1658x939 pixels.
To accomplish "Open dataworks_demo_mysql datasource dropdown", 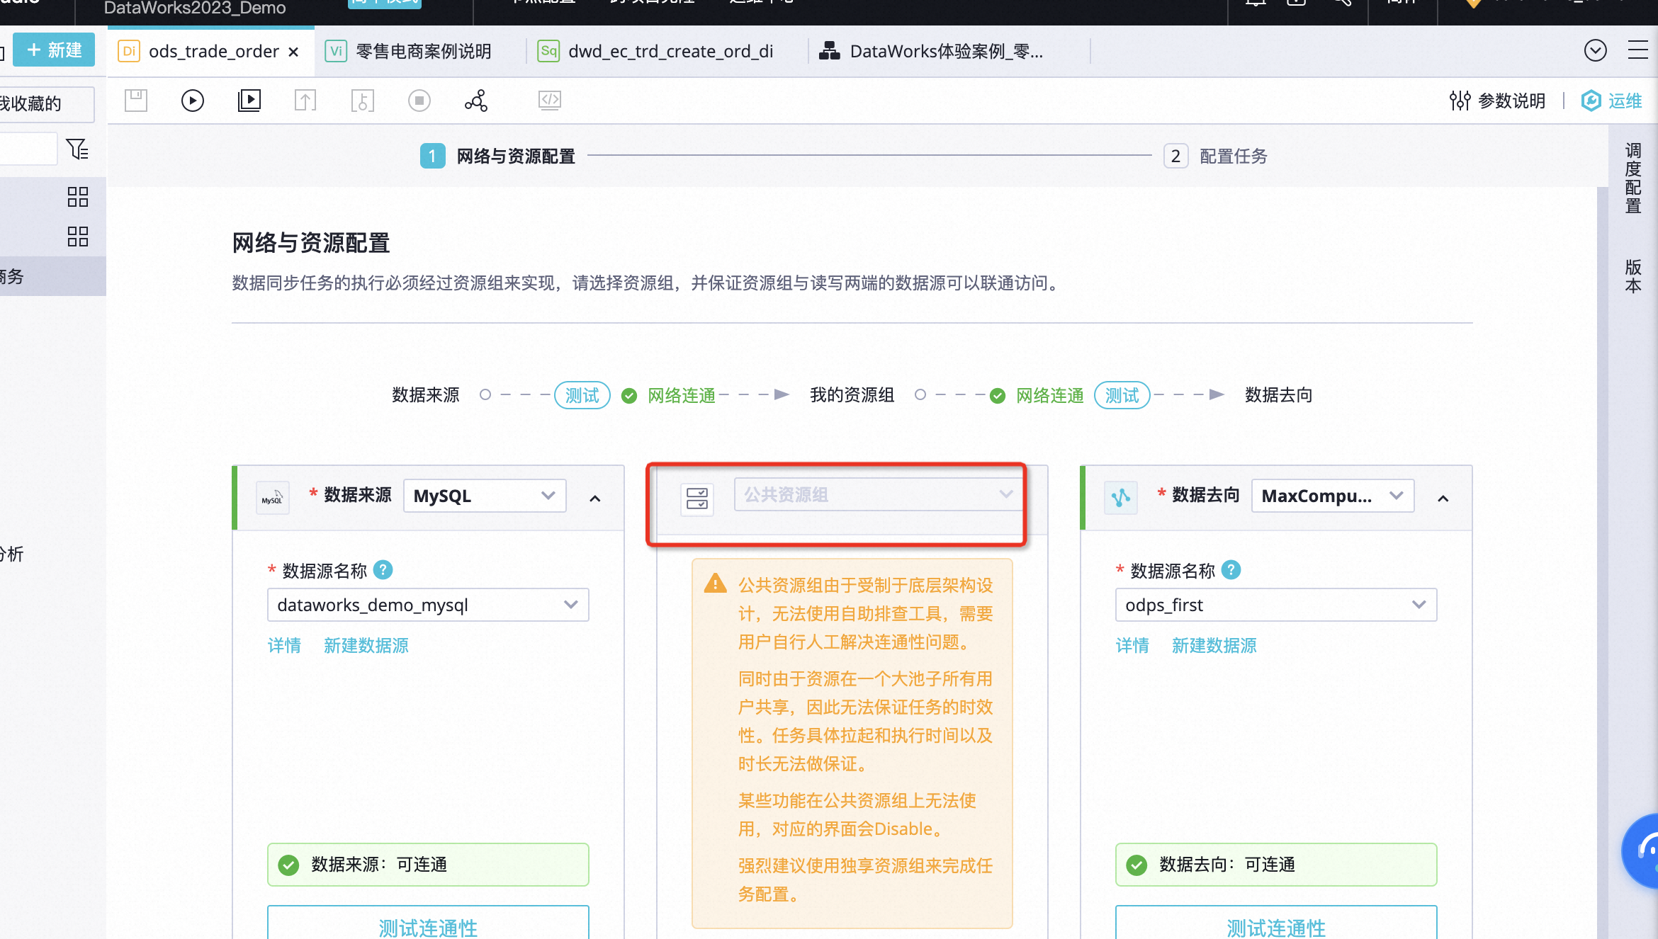I will click(427, 605).
